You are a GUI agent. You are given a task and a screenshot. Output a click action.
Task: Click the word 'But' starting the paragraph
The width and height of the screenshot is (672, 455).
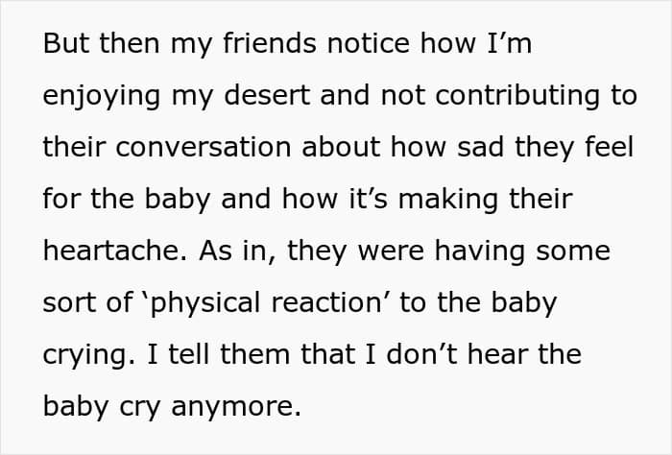pos(66,43)
